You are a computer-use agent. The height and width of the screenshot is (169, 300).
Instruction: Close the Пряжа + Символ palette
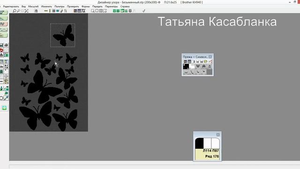pyautogui.click(x=210, y=57)
